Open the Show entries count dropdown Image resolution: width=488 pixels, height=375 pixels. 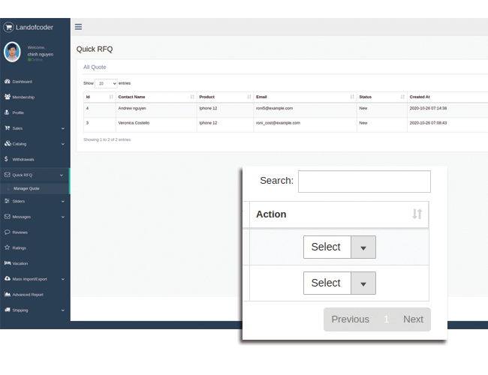pos(106,83)
